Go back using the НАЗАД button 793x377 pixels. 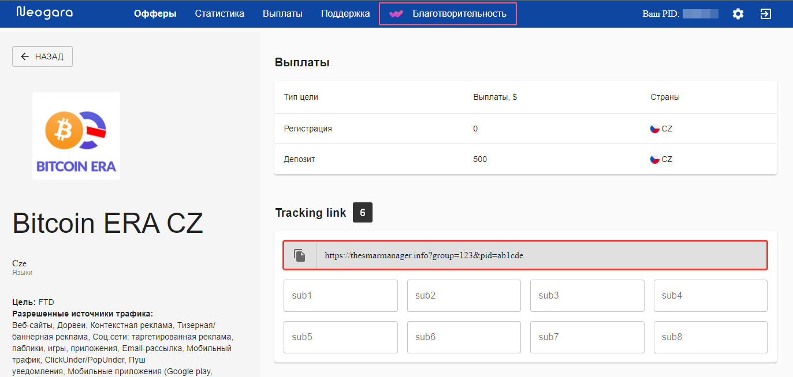[42, 56]
